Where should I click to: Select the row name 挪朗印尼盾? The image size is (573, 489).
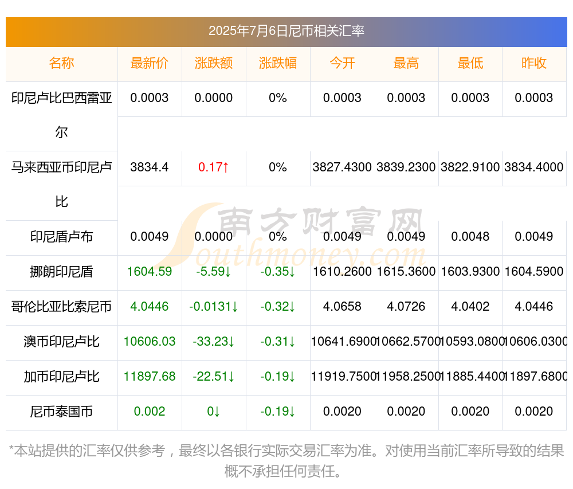[x=61, y=272]
